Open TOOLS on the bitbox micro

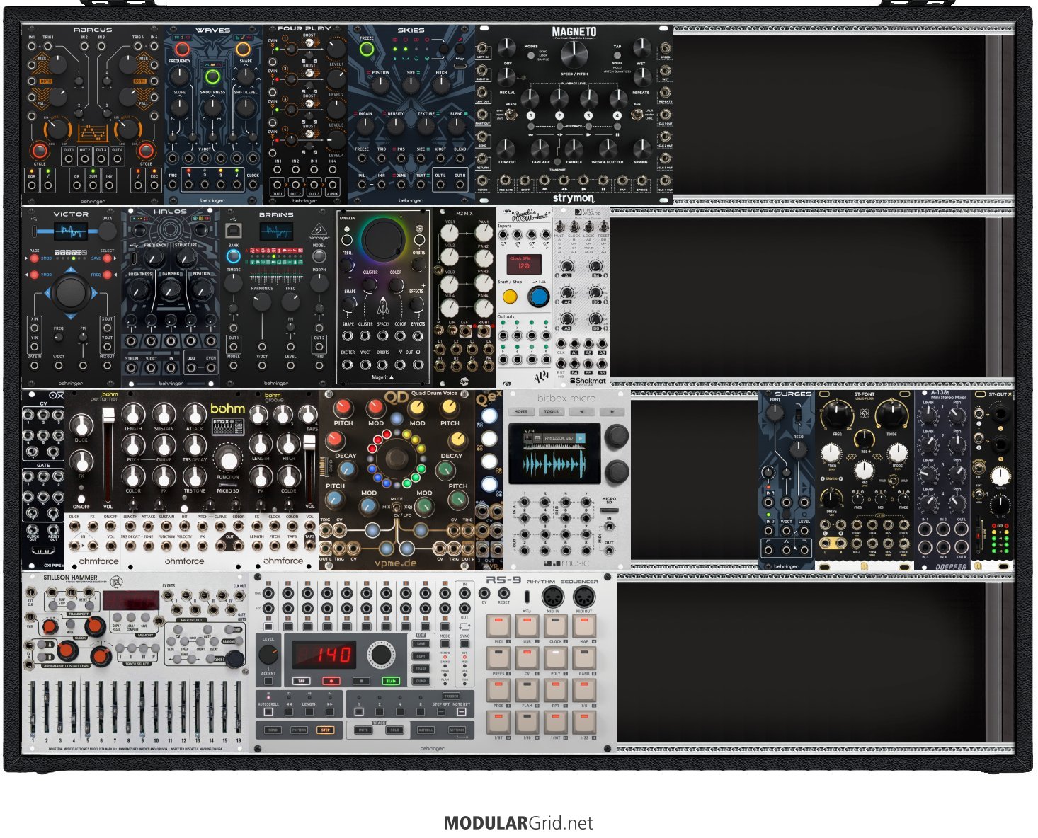(551, 411)
